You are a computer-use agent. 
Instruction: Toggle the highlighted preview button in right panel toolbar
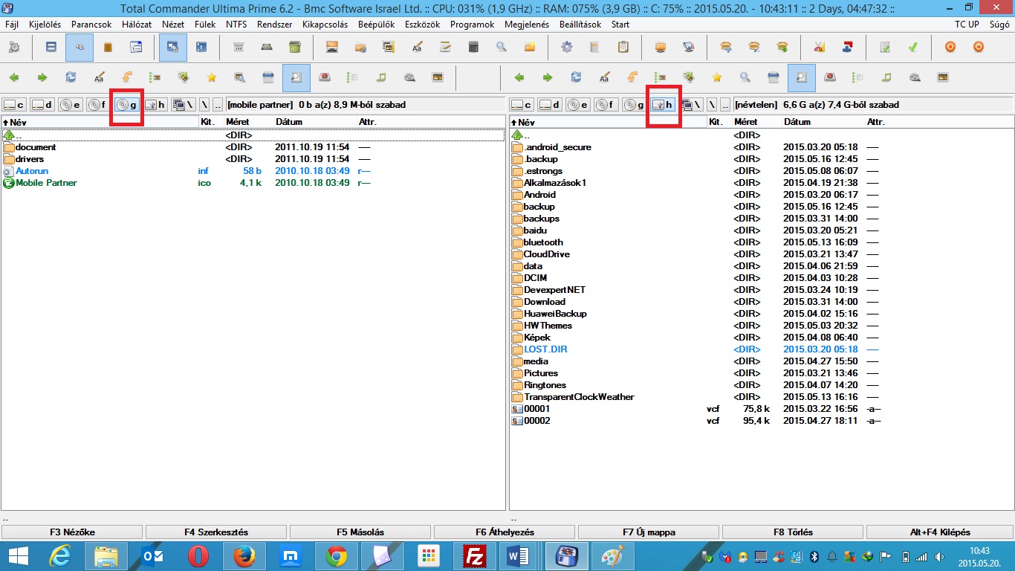[x=802, y=77]
